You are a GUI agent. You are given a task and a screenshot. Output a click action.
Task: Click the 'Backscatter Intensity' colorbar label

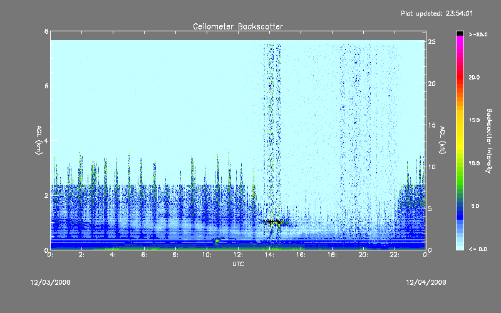point(489,141)
